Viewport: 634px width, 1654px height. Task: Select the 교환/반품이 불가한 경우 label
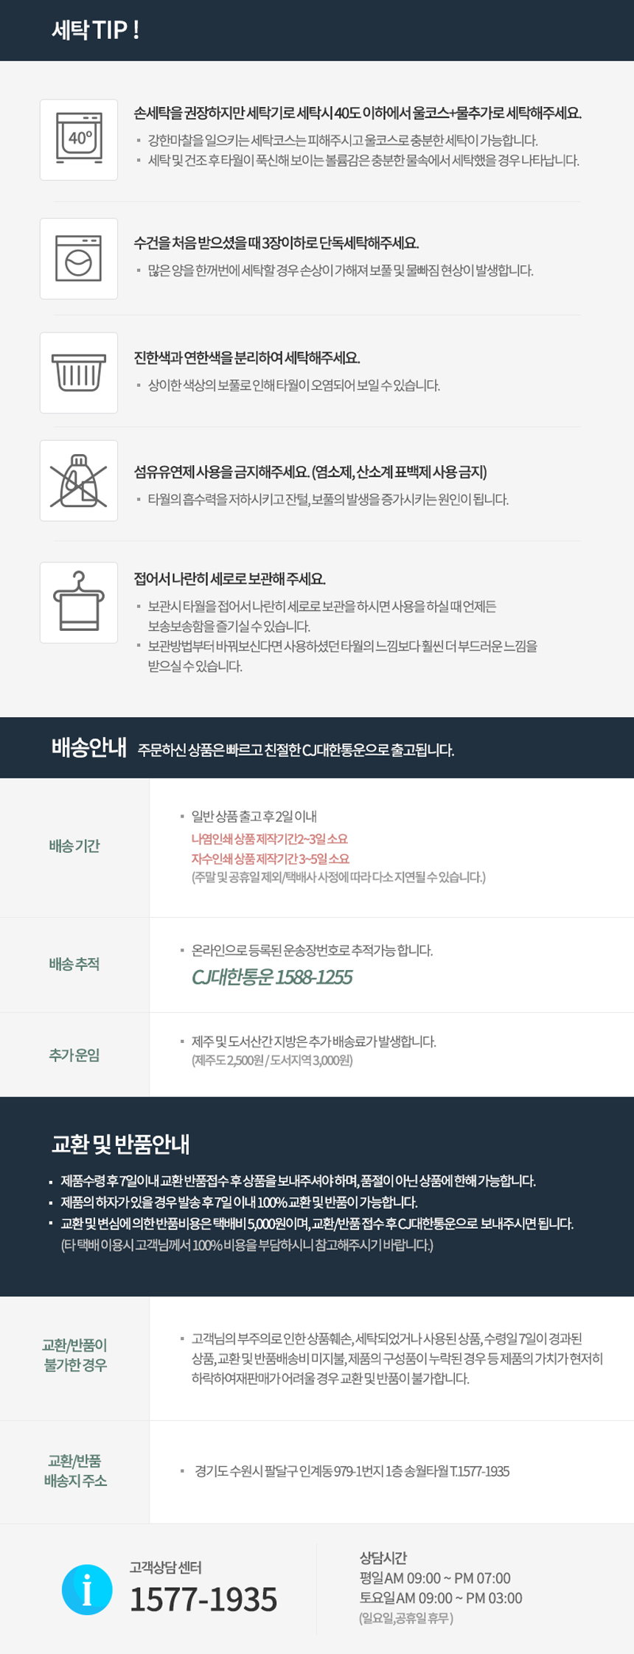[x=75, y=1355]
